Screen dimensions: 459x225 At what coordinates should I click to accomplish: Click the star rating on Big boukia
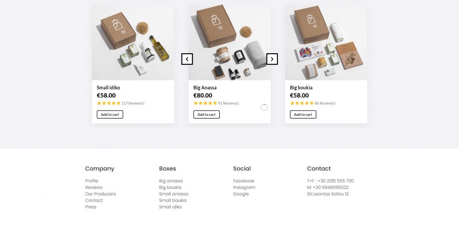click(x=302, y=103)
